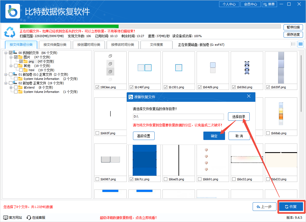Screen dimensions: 306x222
Task: Open 在线客服 headset icon
Action: coord(28,217)
